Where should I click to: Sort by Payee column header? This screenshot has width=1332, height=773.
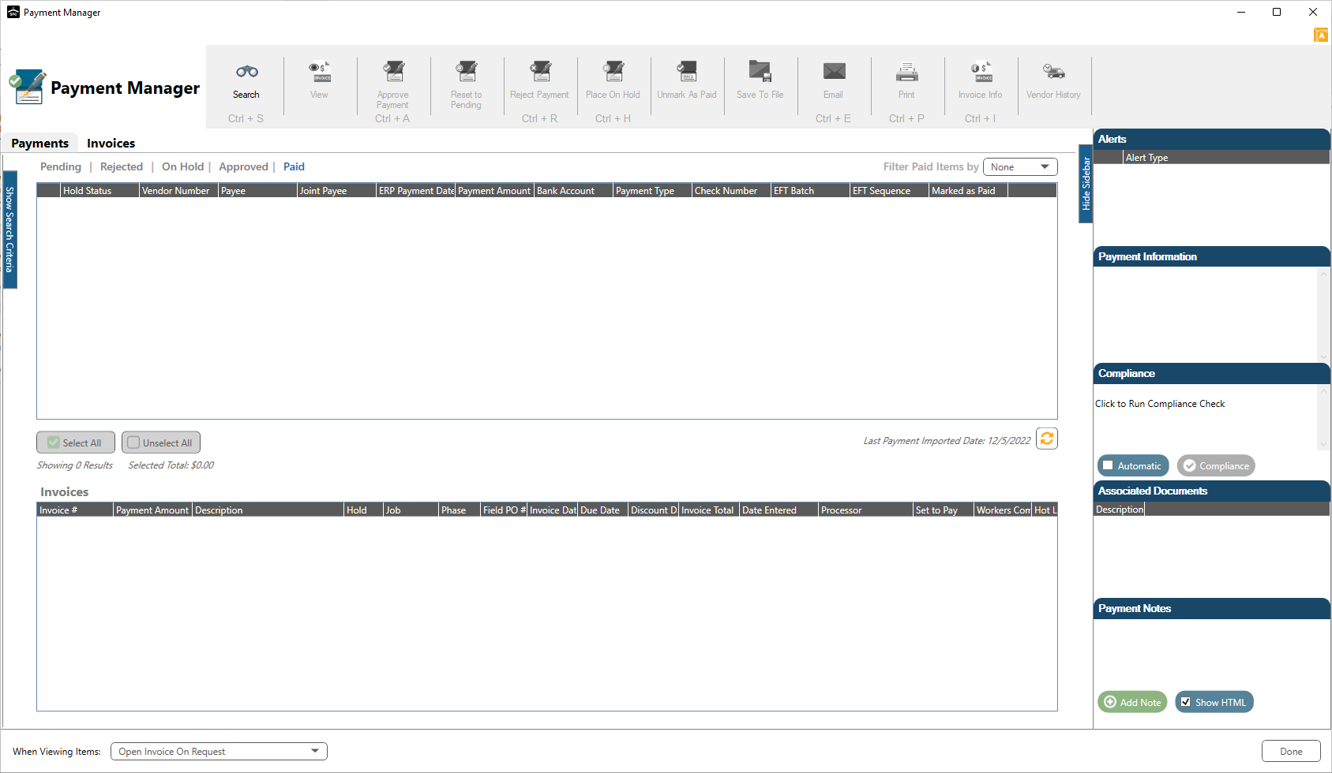click(258, 191)
